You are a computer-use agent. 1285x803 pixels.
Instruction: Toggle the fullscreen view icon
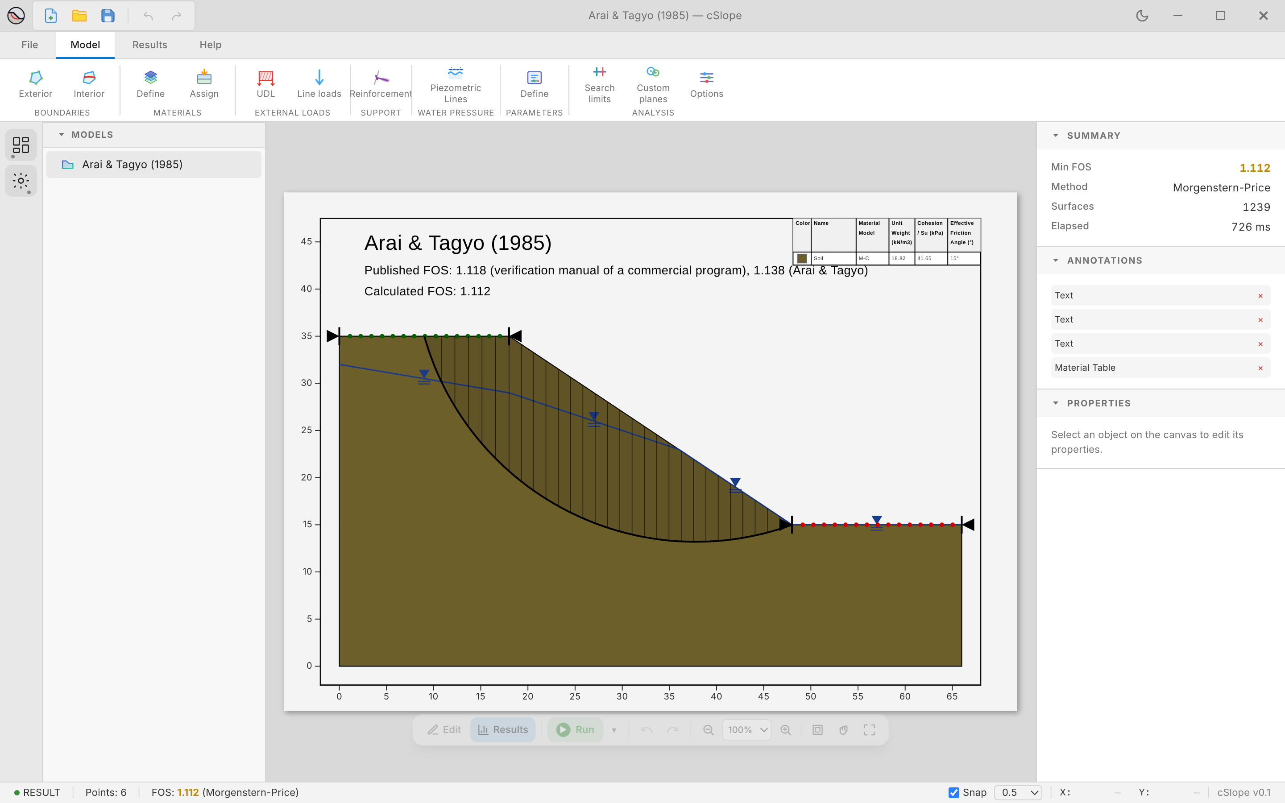tap(869, 730)
